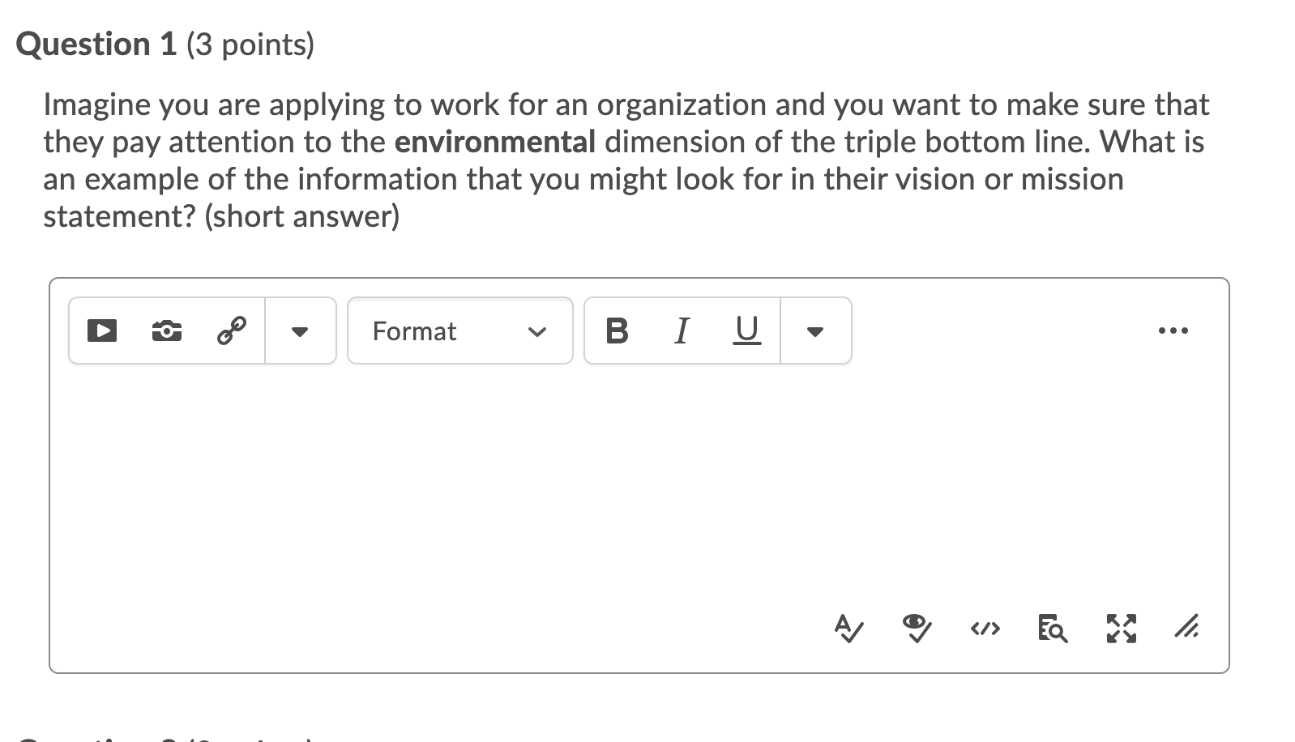Check the word count
This screenshot has height=742, width=1295.
1051,629
